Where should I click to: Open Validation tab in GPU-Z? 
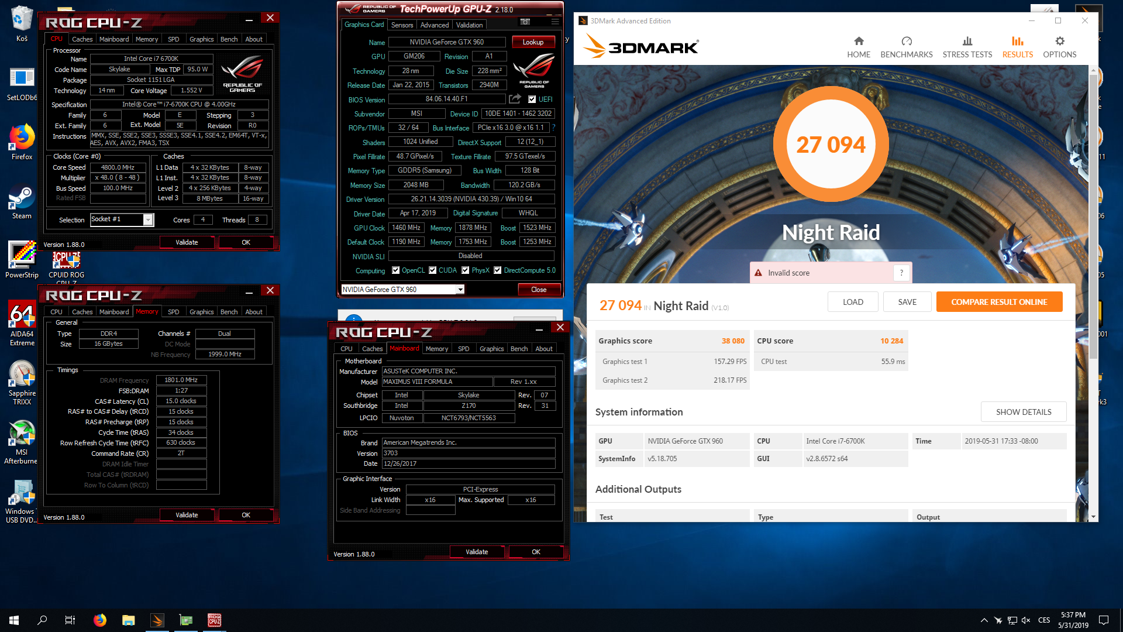[469, 25]
